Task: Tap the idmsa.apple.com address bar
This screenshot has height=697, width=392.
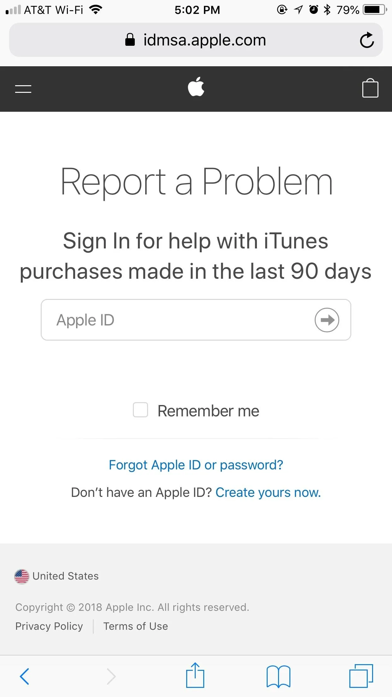Action: point(204,40)
